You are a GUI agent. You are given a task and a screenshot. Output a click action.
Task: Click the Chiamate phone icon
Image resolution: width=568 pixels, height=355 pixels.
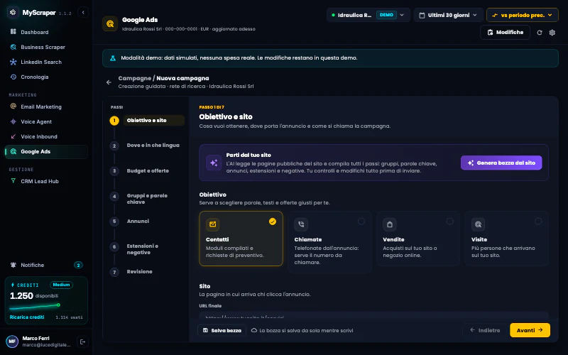301,224
